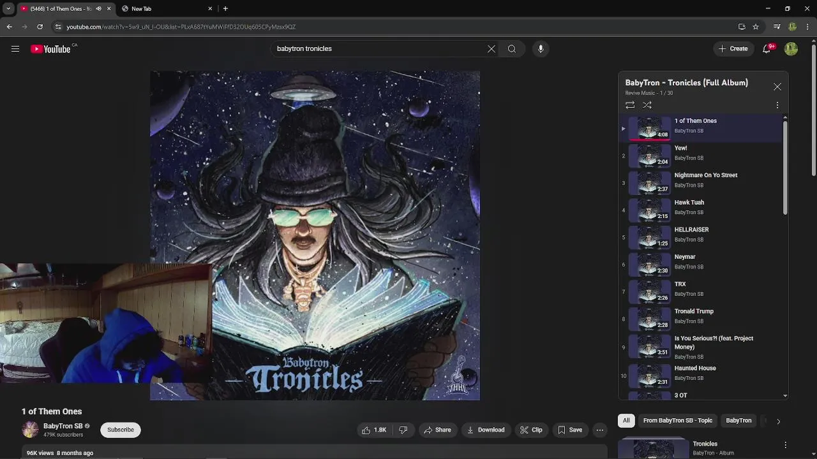Switch to the New Tab tab
Image resolution: width=817 pixels, height=459 pixels.
tap(166, 9)
